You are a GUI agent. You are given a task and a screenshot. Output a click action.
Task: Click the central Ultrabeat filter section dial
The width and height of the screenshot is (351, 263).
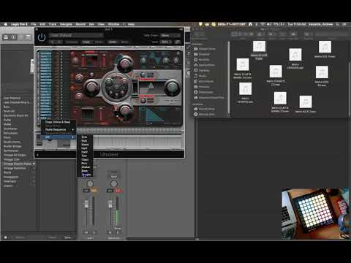click(117, 87)
